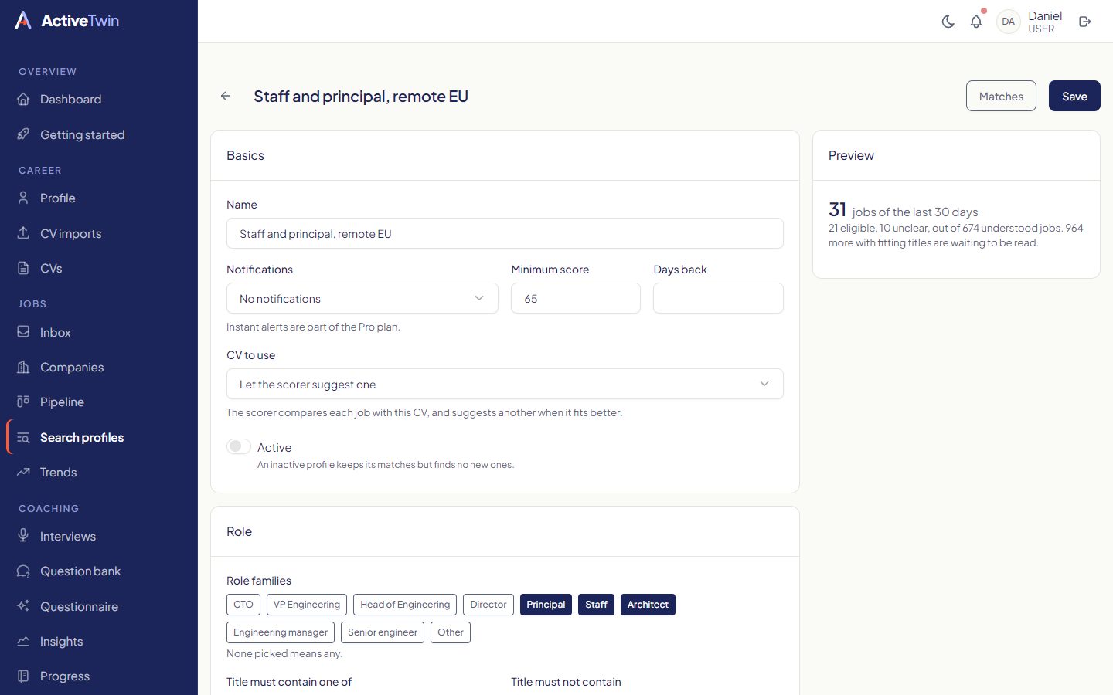1113x695 pixels.
Task: Deselect the Staff role family chip
Action: click(596, 605)
